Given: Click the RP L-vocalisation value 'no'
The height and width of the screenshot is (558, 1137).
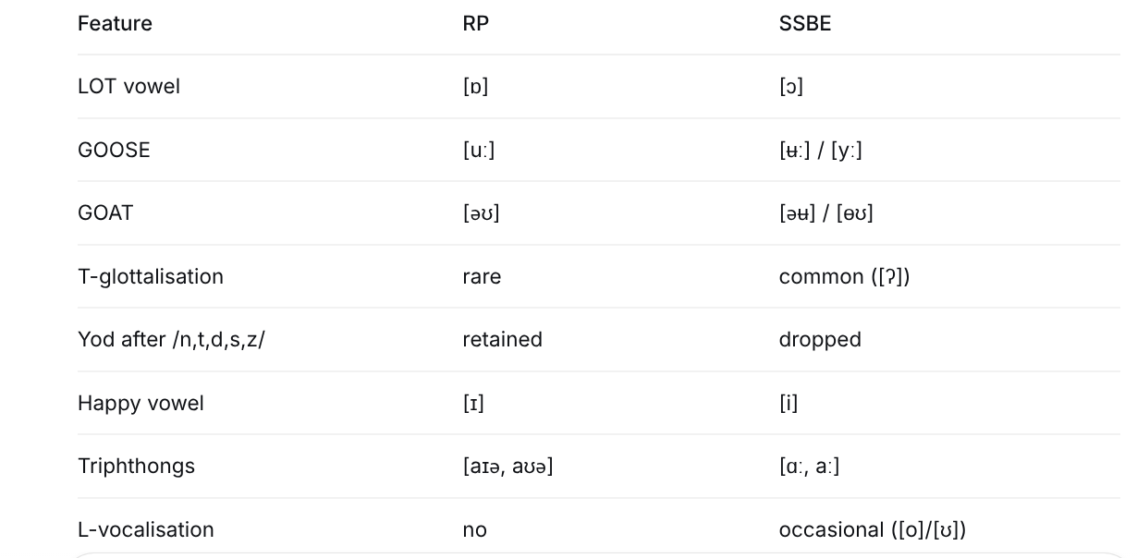Looking at the screenshot, I should (x=474, y=529).
